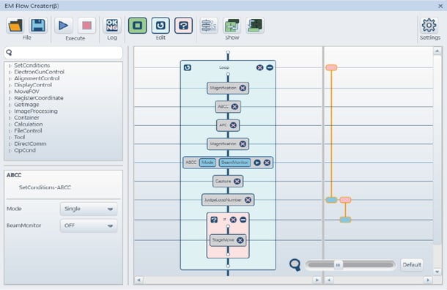Open a flow file with folder icon
Screen dimensions: 447x290
(15, 26)
